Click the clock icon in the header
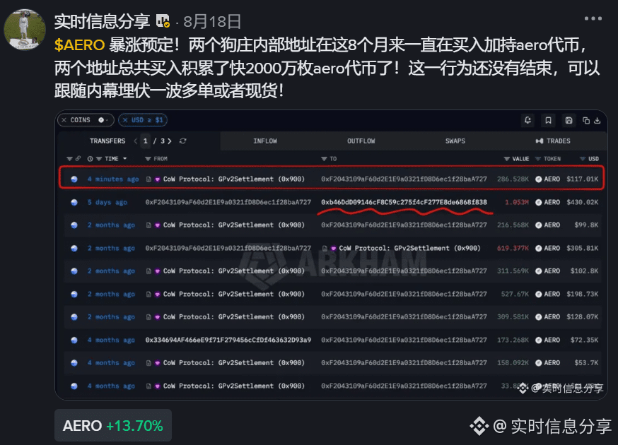The height and width of the screenshot is (445, 618). pos(91,159)
